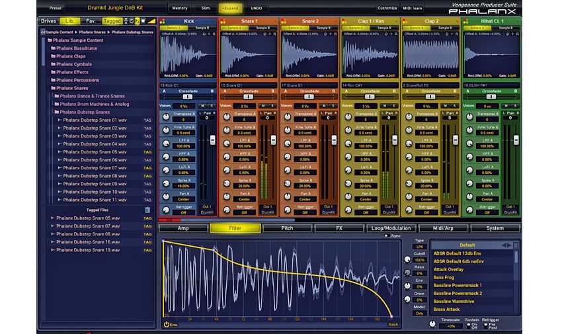Click the preset list menu icon beside arrows
The width and height of the screenshot is (562, 334).
[x=516, y=245]
